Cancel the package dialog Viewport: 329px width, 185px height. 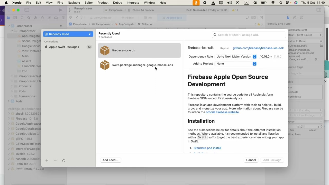(251, 160)
